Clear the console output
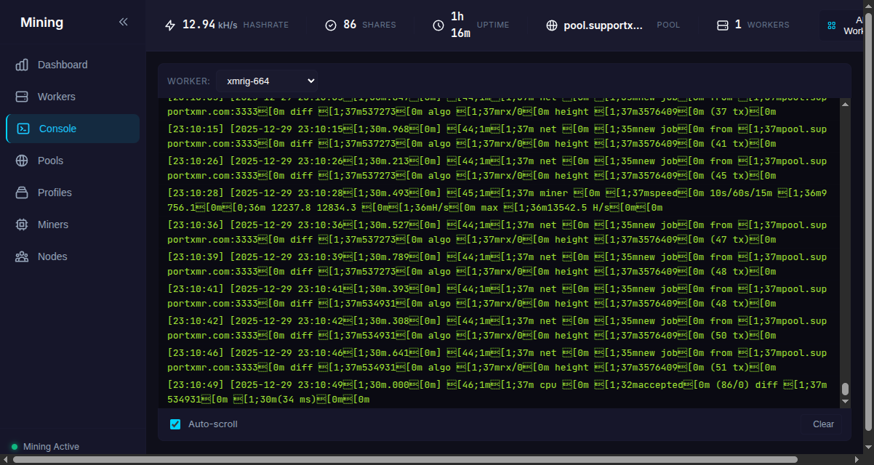The height and width of the screenshot is (465, 874). [x=823, y=424]
